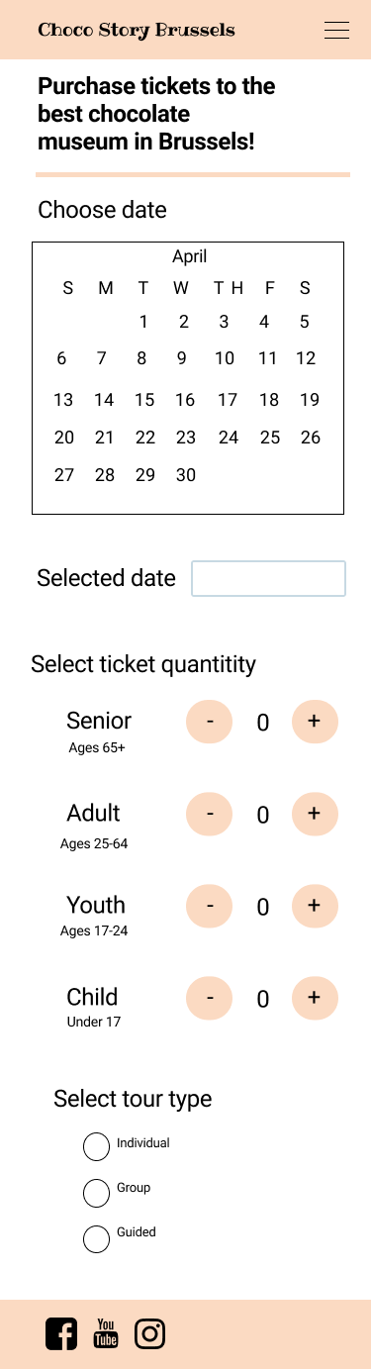Select April 1 calendar date
This screenshot has width=371, height=1369.
coord(143,322)
